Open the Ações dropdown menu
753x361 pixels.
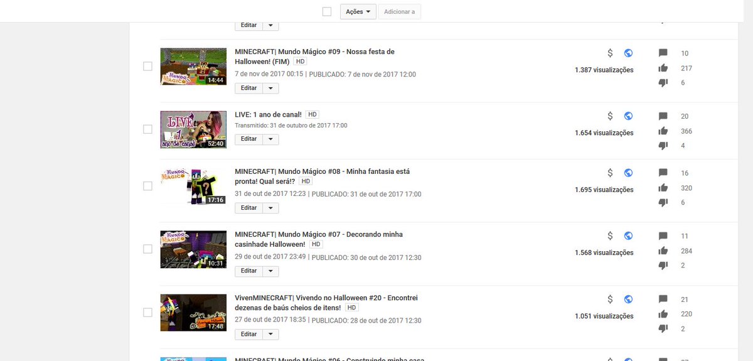click(358, 11)
